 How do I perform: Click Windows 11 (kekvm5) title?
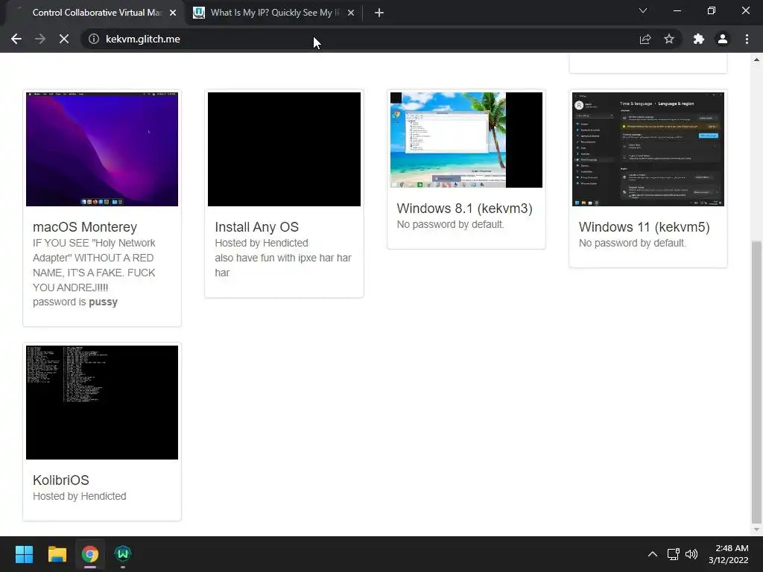point(645,227)
